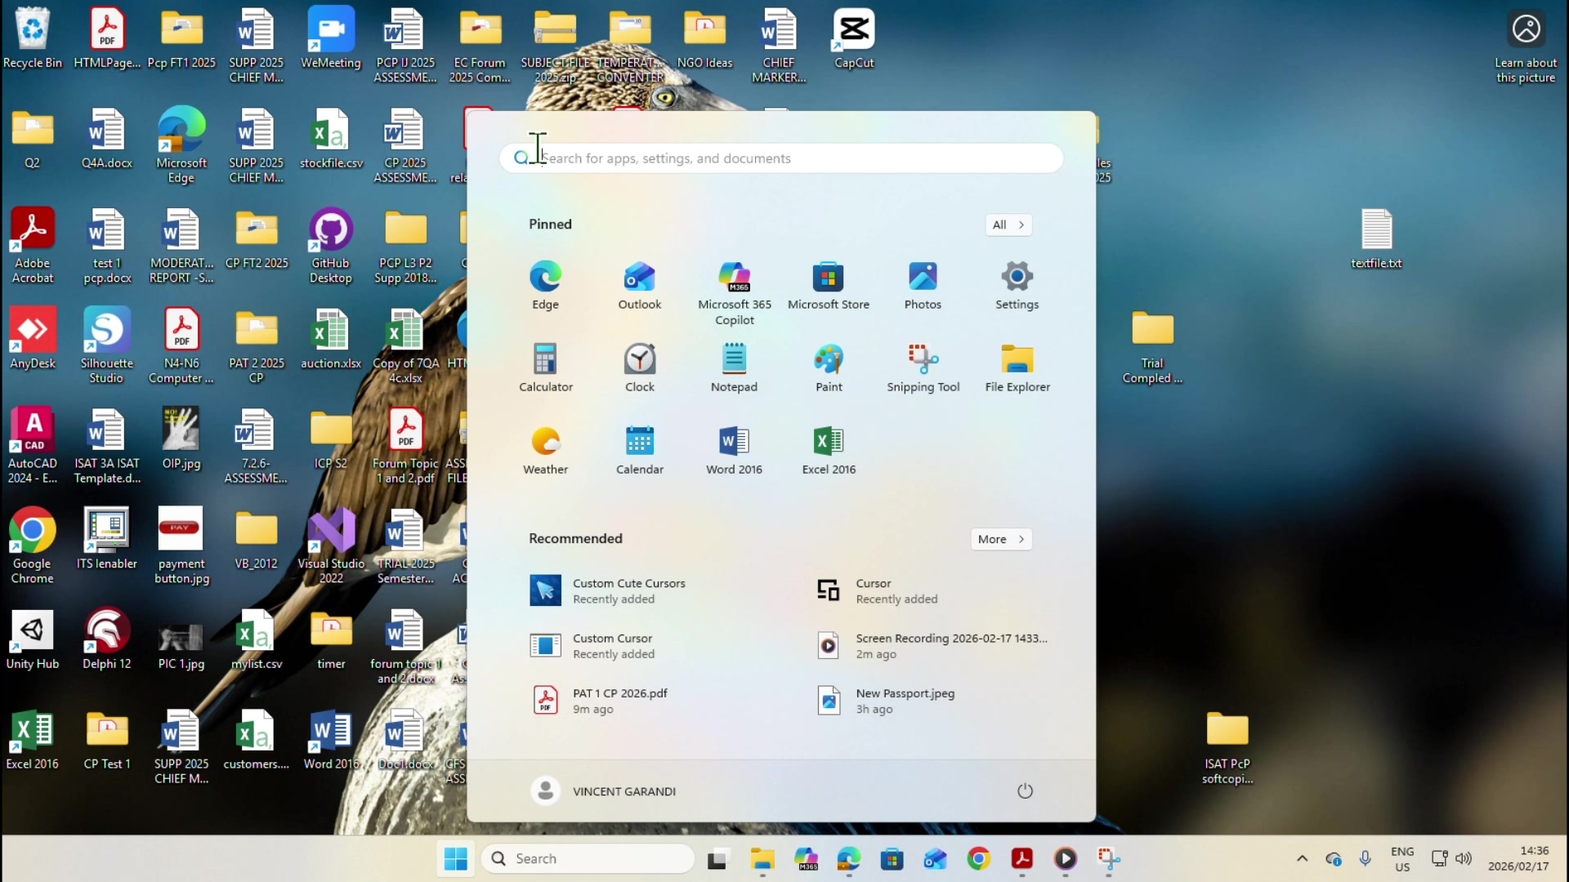
Task: Select the CapCut desktop shortcut
Action: tap(854, 38)
